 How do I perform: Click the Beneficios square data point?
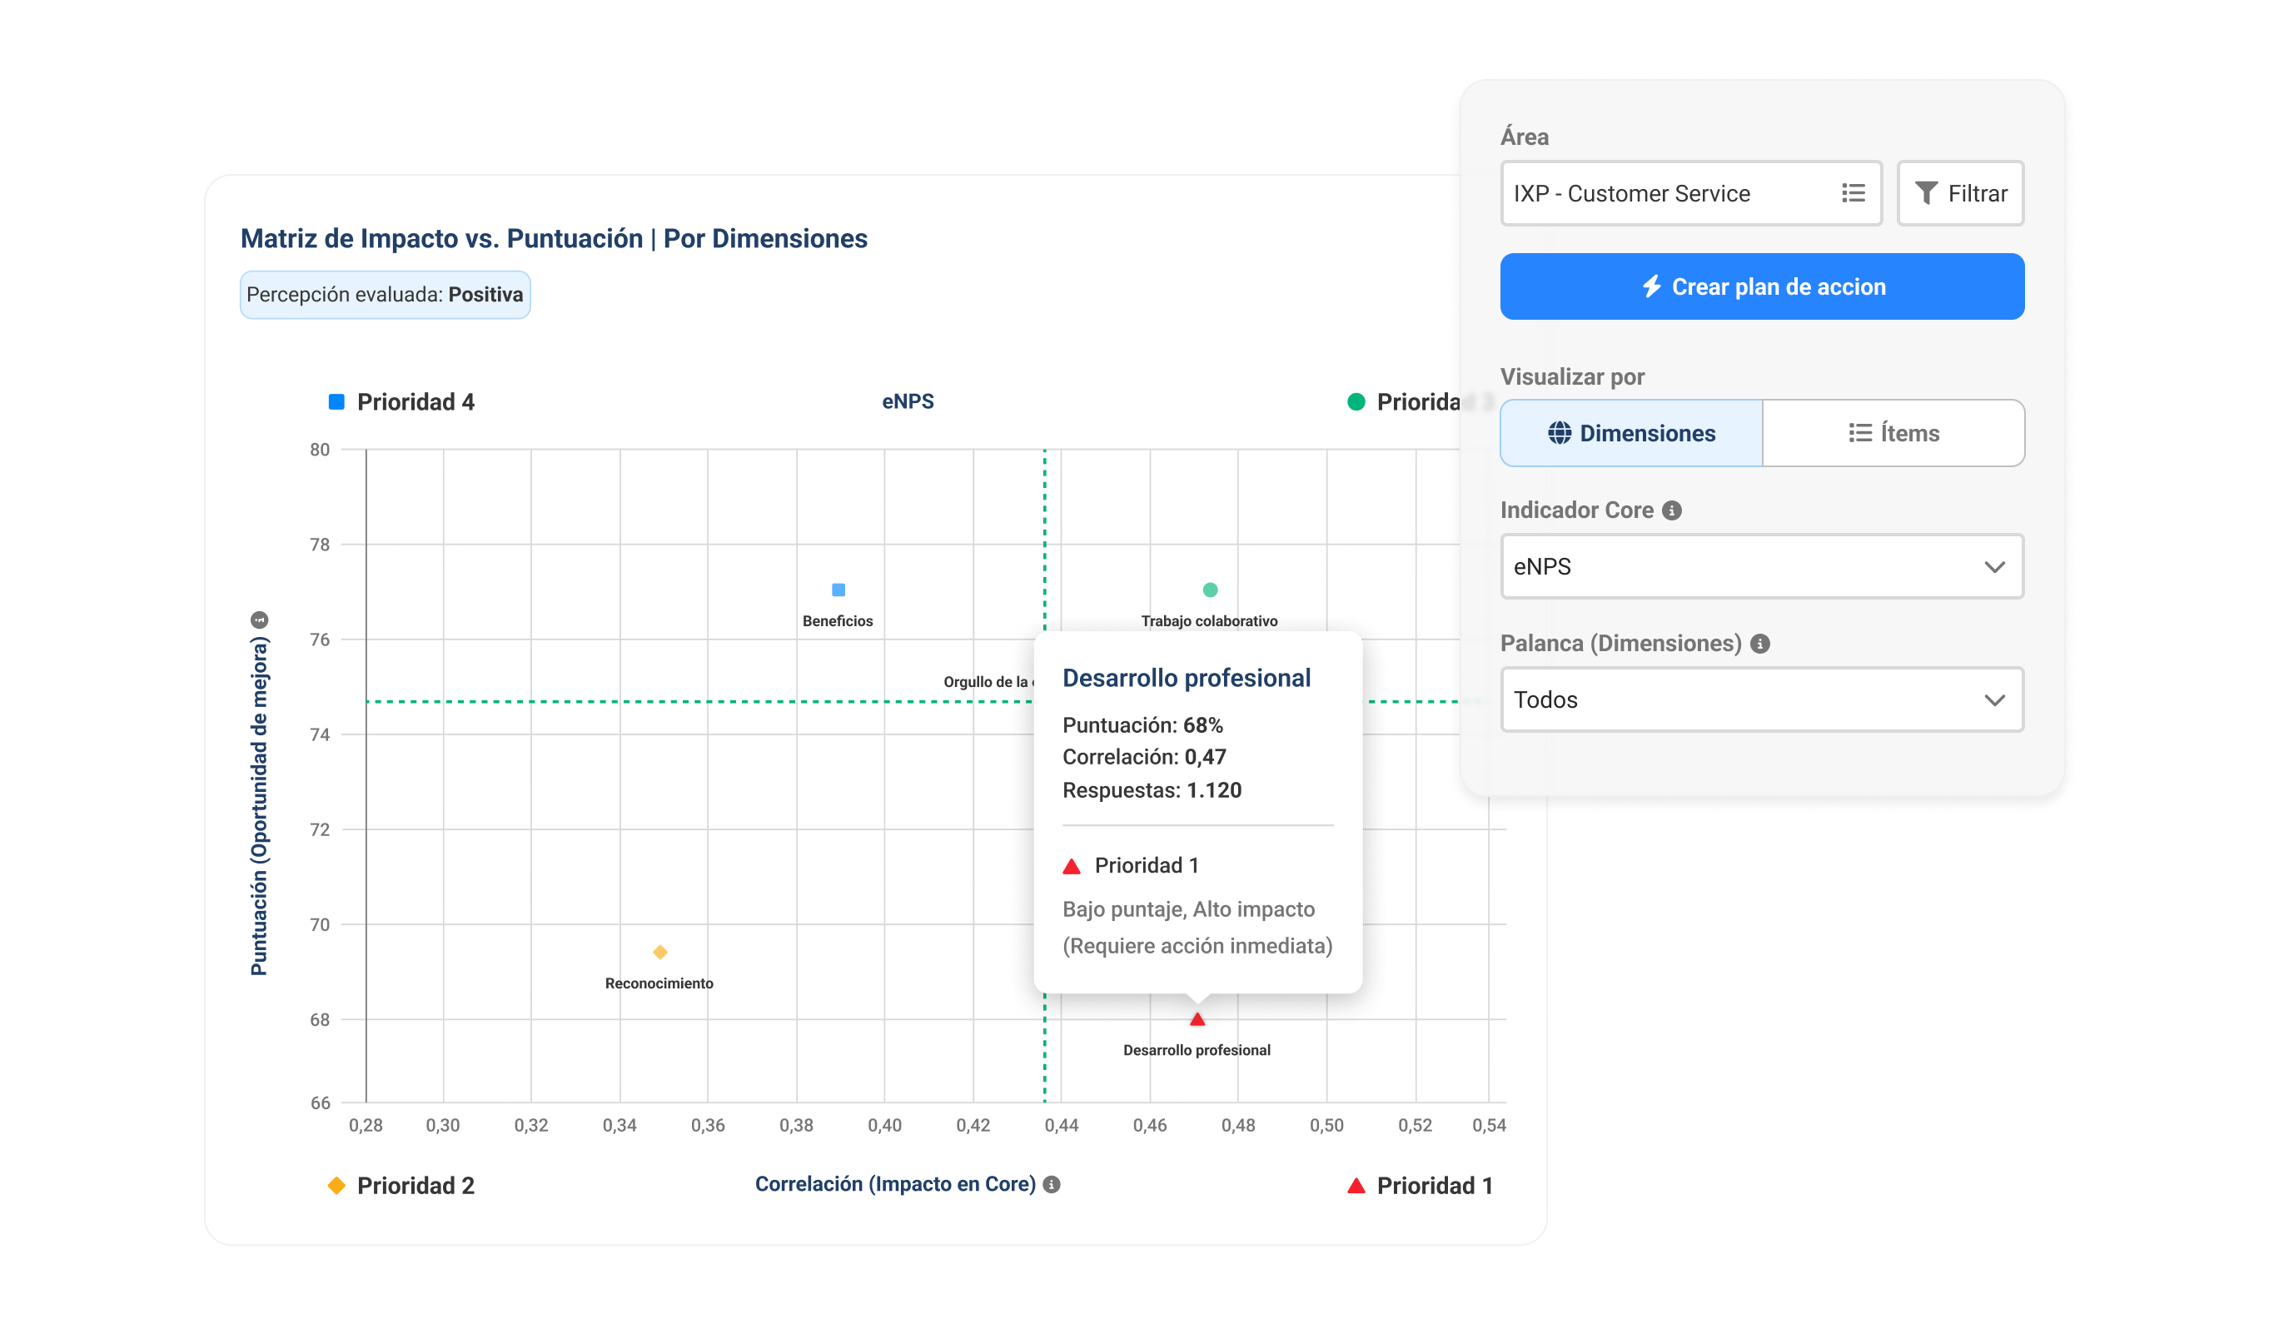coord(838,590)
